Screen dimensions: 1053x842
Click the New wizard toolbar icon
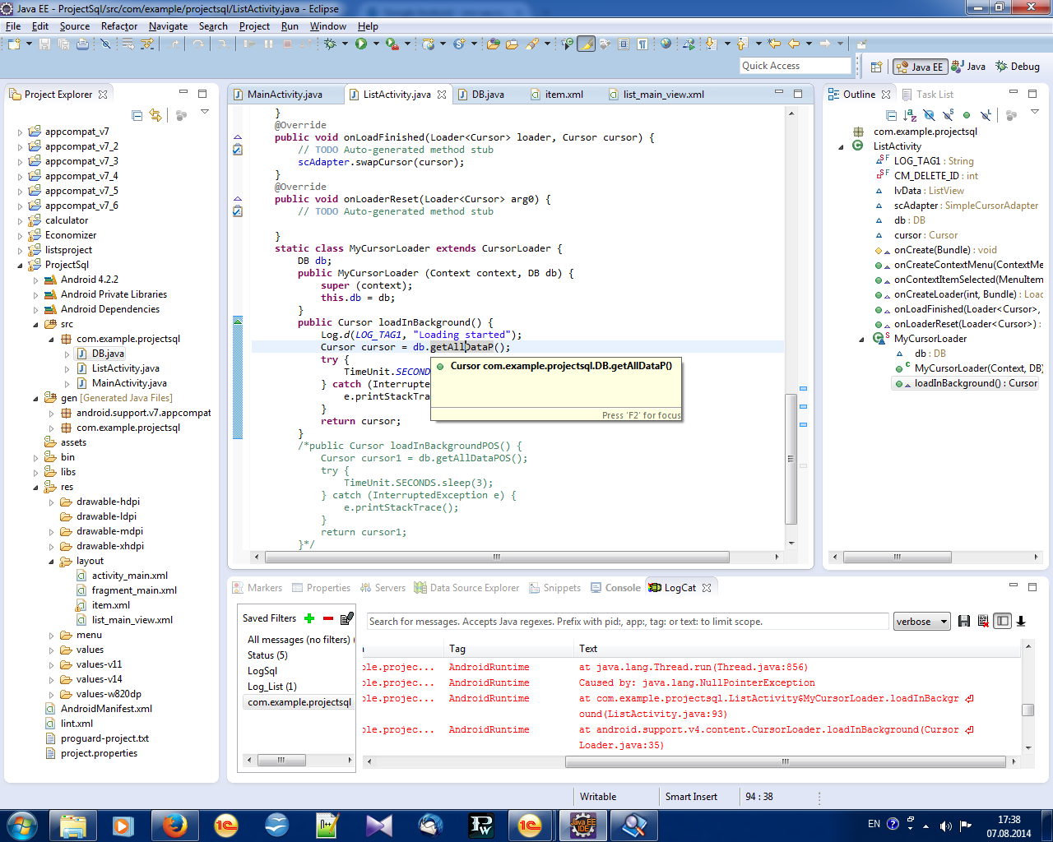15,44
